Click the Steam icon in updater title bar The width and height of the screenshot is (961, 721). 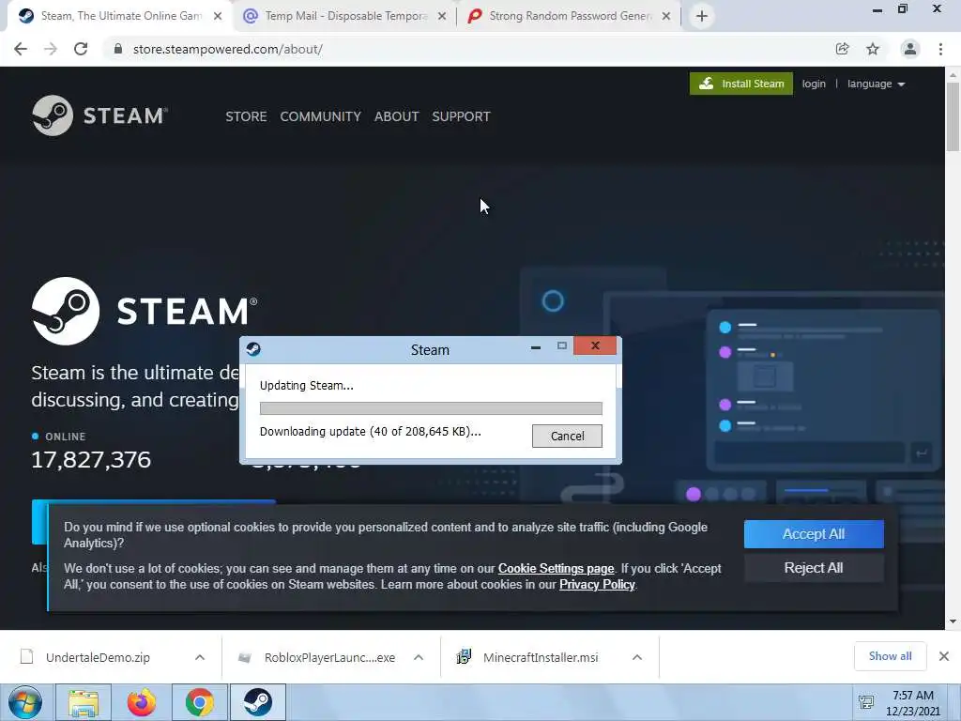(253, 349)
